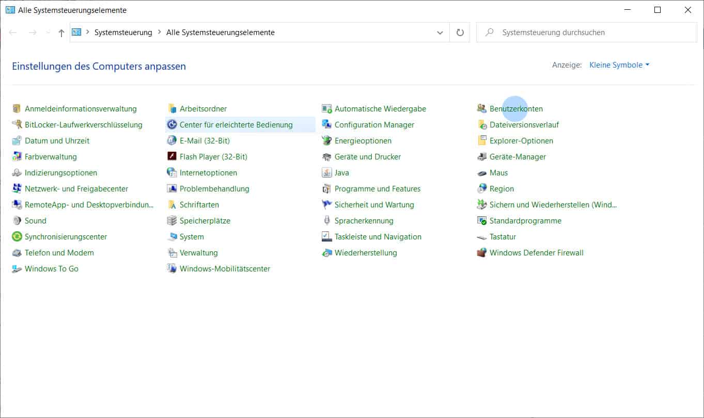The image size is (704, 418).
Task: Open the Sound speaker icon
Action: (17, 221)
